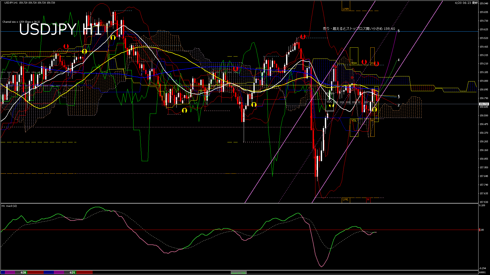Click the forecast line endpoint labeled 5

pyautogui.click(x=399, y=31)
